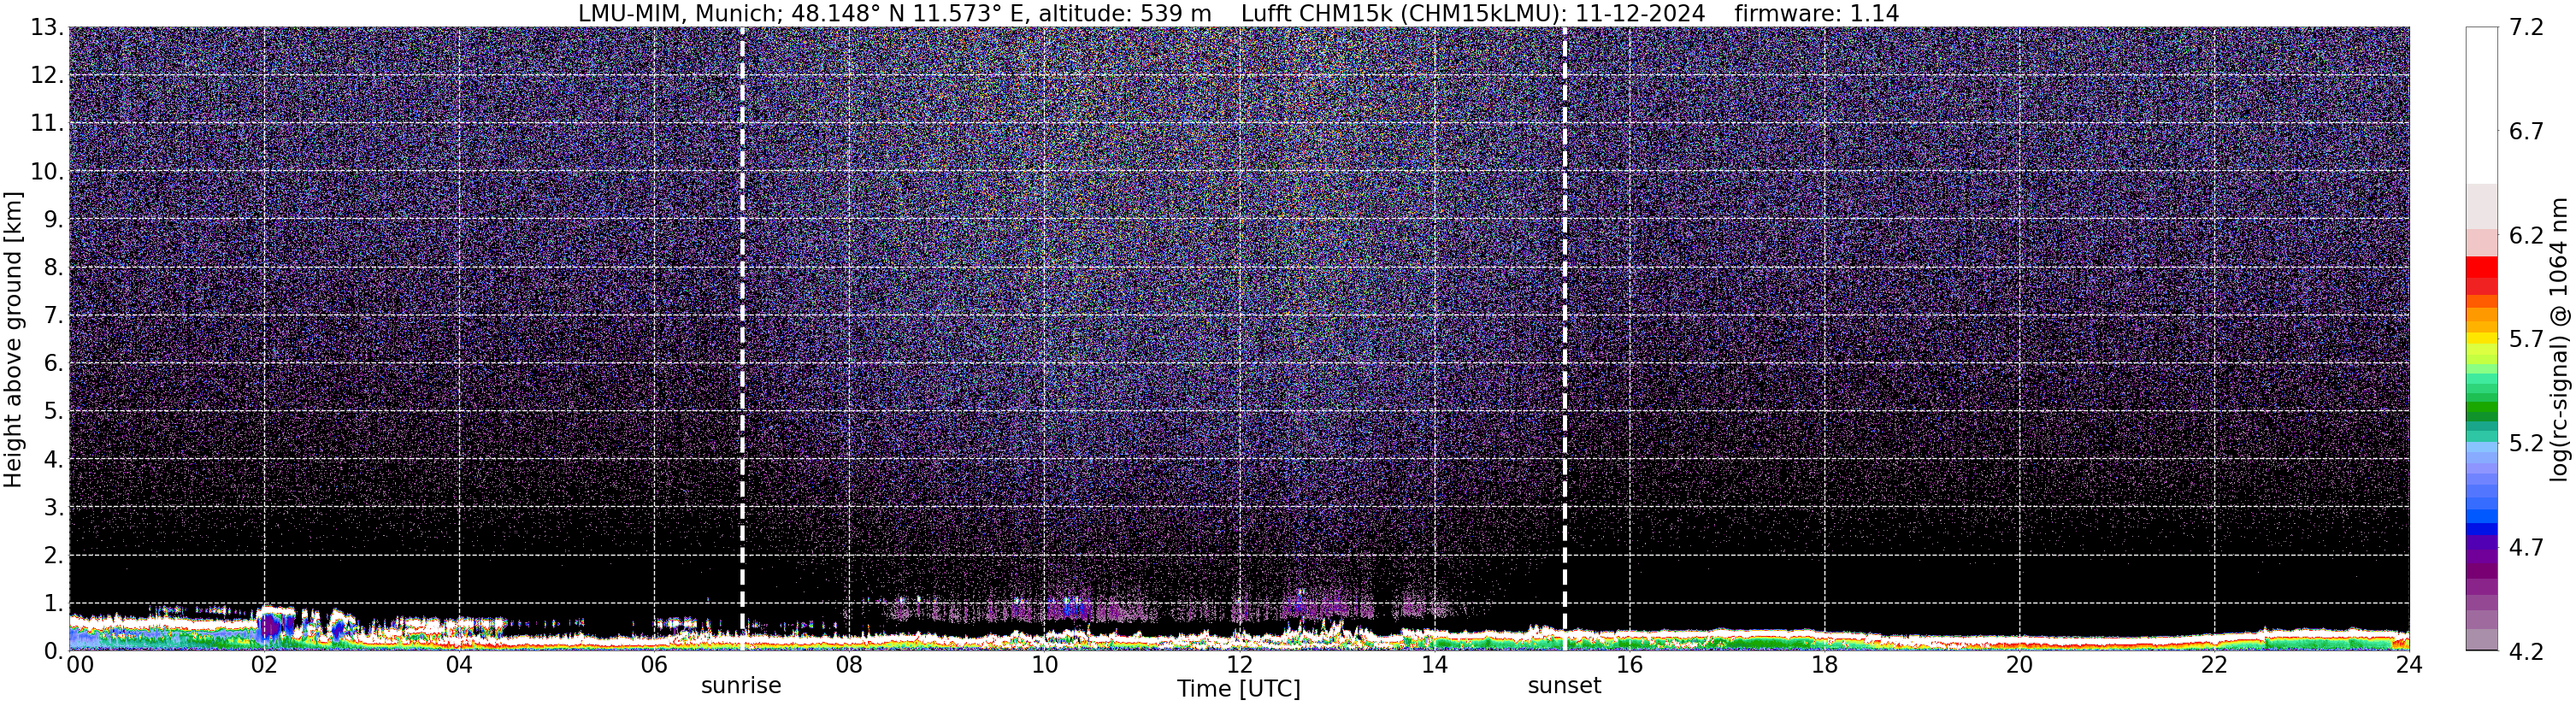Click the y-axis tick label '6.'
Viewport: 2576px width, 706px height.
(x=54, y=364)
